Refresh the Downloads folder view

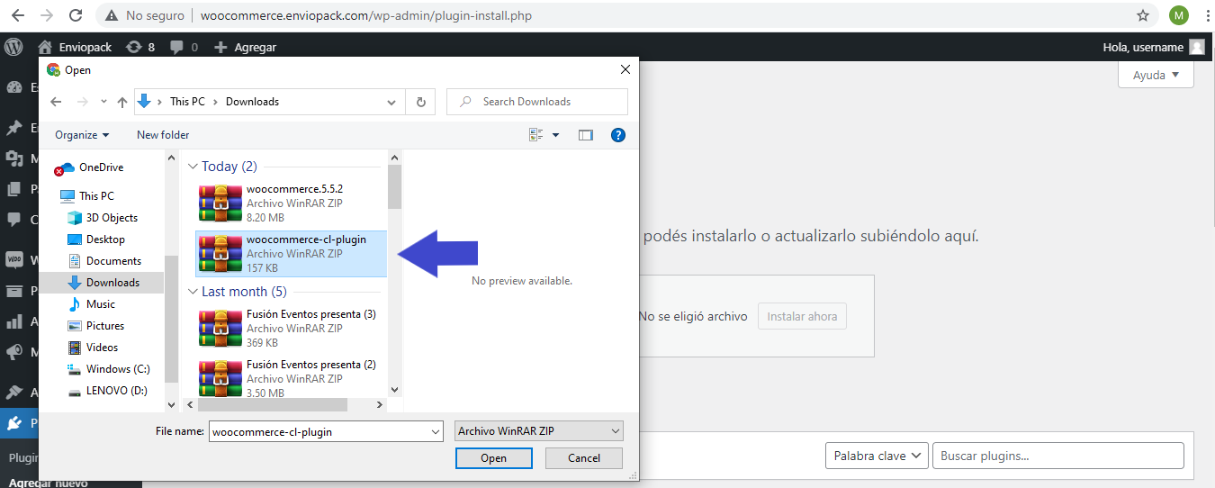[420, 102]
